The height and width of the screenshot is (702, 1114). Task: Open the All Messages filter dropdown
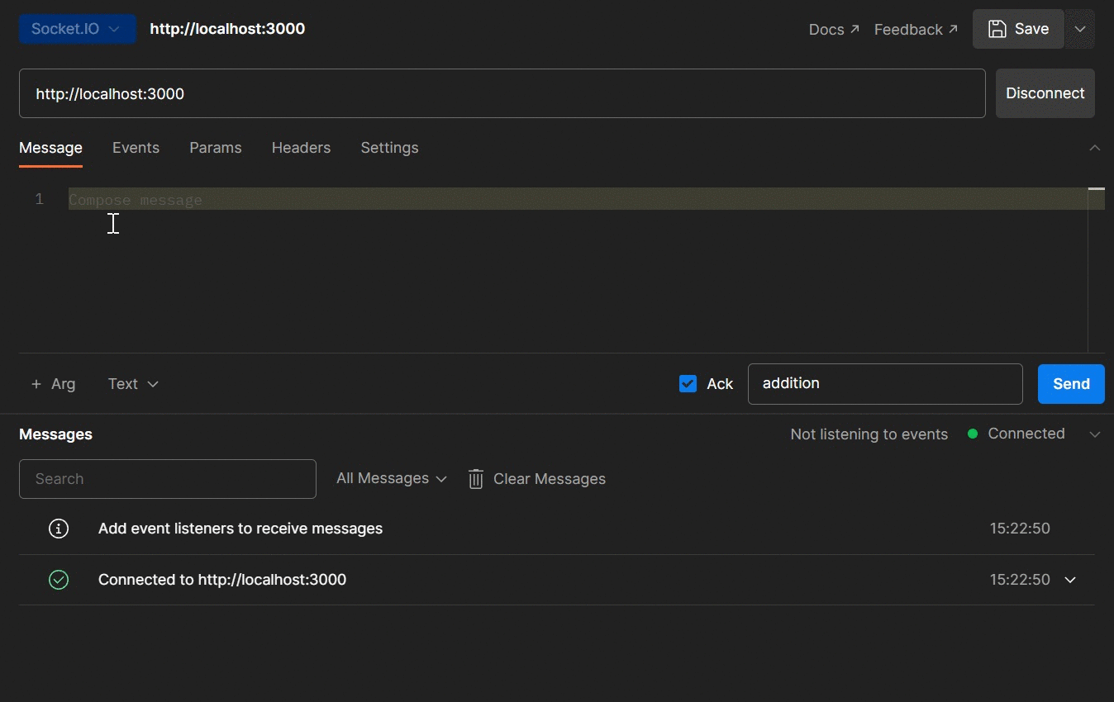pyautogui.click(x=389, y=478)
